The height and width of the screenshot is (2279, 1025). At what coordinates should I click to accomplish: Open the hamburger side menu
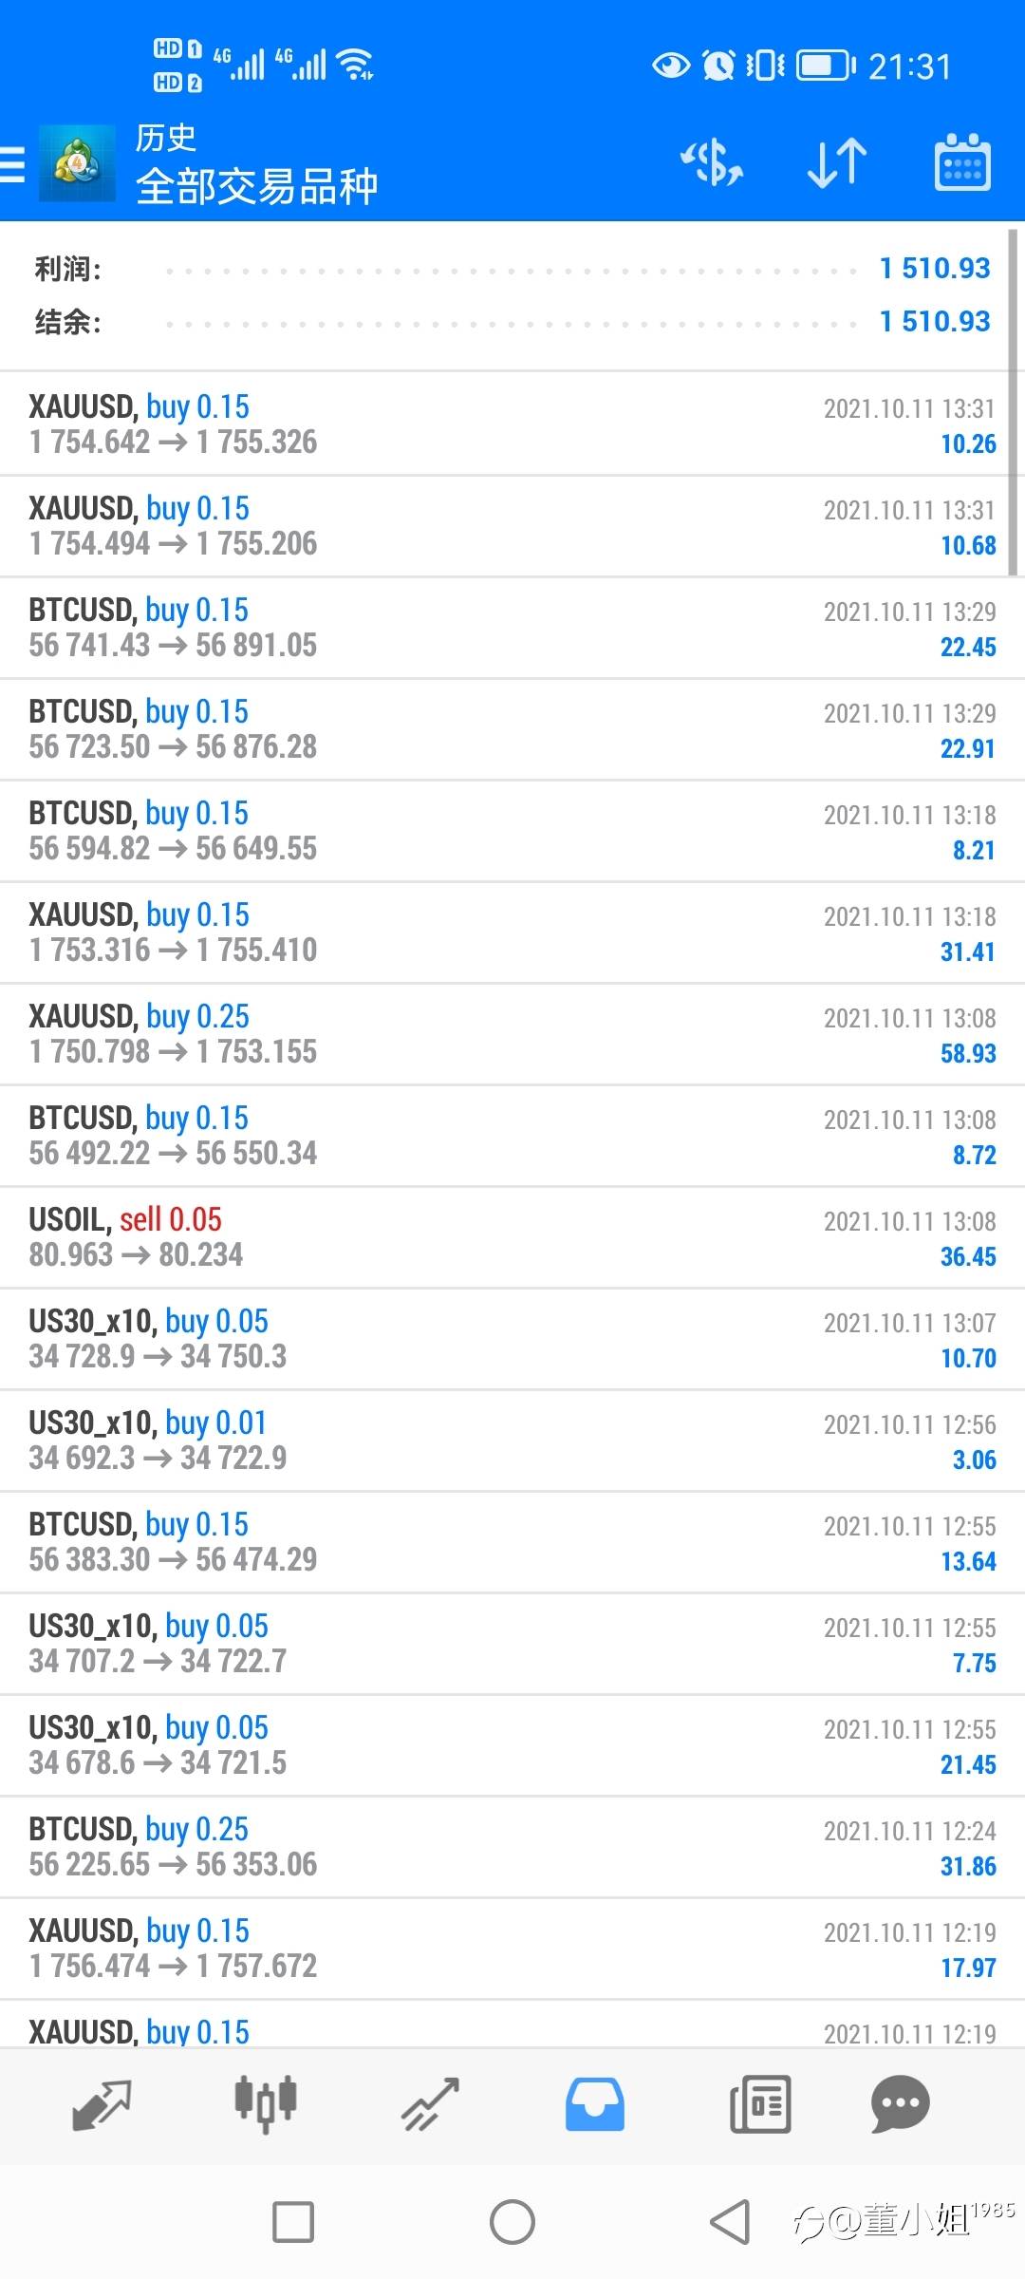pyautogui.click(x=13, y=163)
